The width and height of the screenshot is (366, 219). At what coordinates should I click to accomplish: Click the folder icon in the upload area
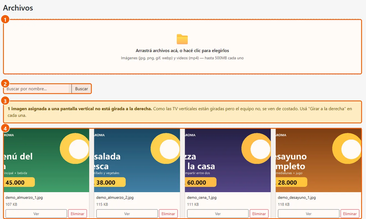[182, 39]
